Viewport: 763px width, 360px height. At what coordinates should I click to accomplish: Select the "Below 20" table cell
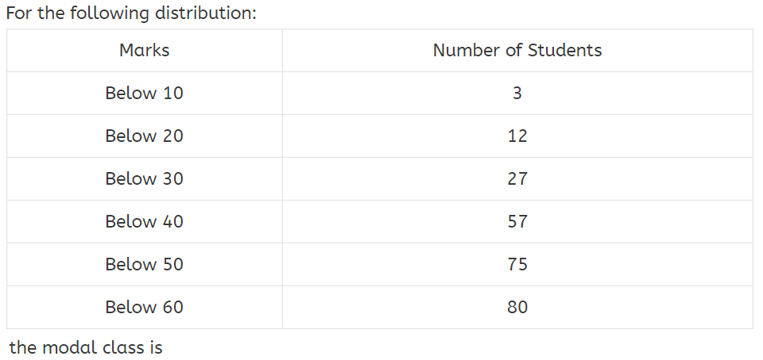coord(144,136)
